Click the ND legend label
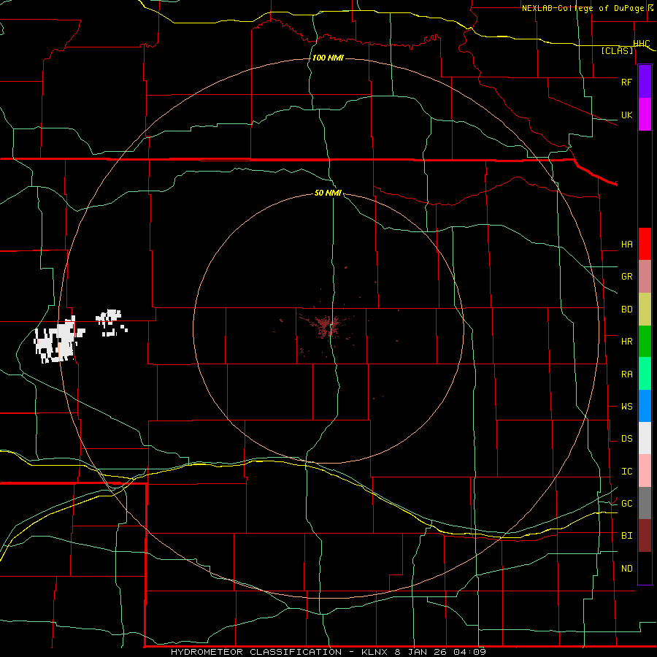Viewport: 657px width, 657px height. [626, 569]
